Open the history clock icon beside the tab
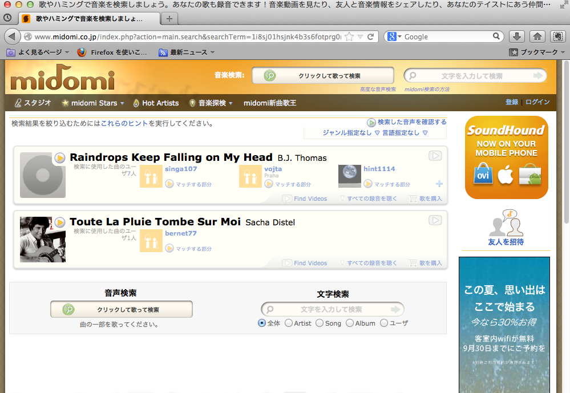570x393 pixels. click(7, 18)
